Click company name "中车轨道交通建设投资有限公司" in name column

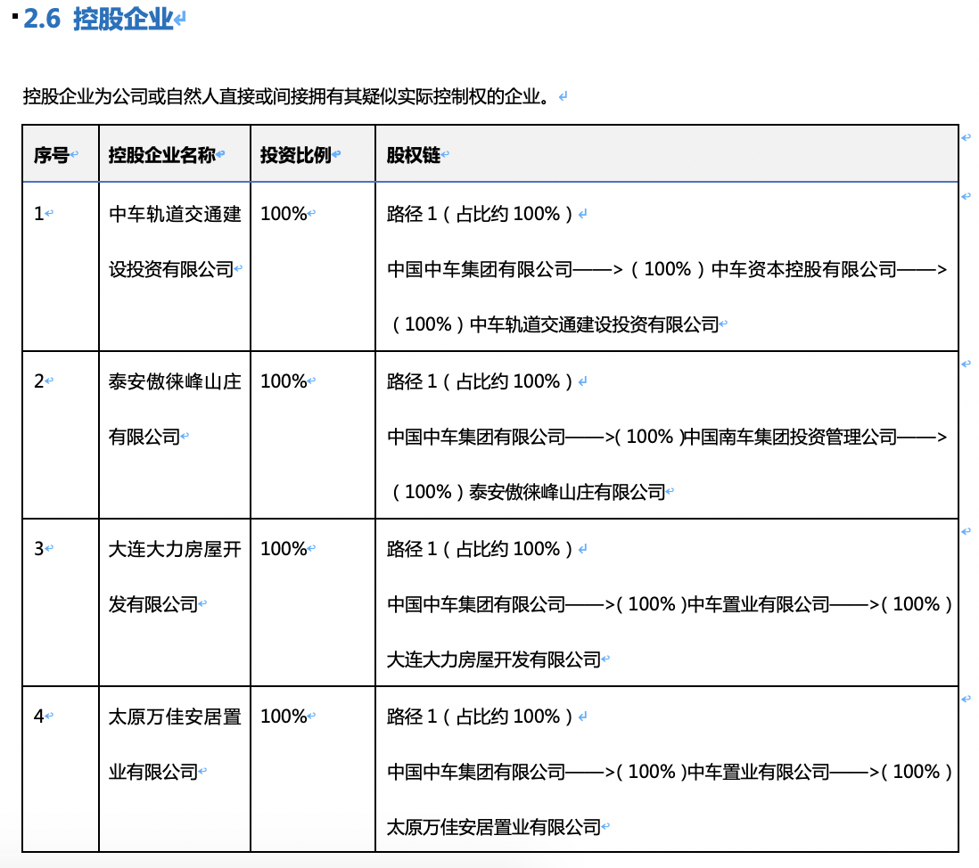(175, 242)
